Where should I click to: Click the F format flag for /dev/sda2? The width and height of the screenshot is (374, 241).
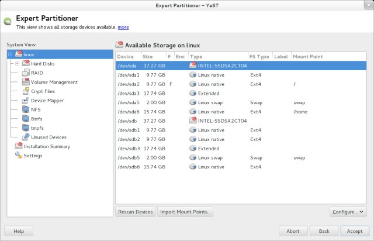[171, 84]
